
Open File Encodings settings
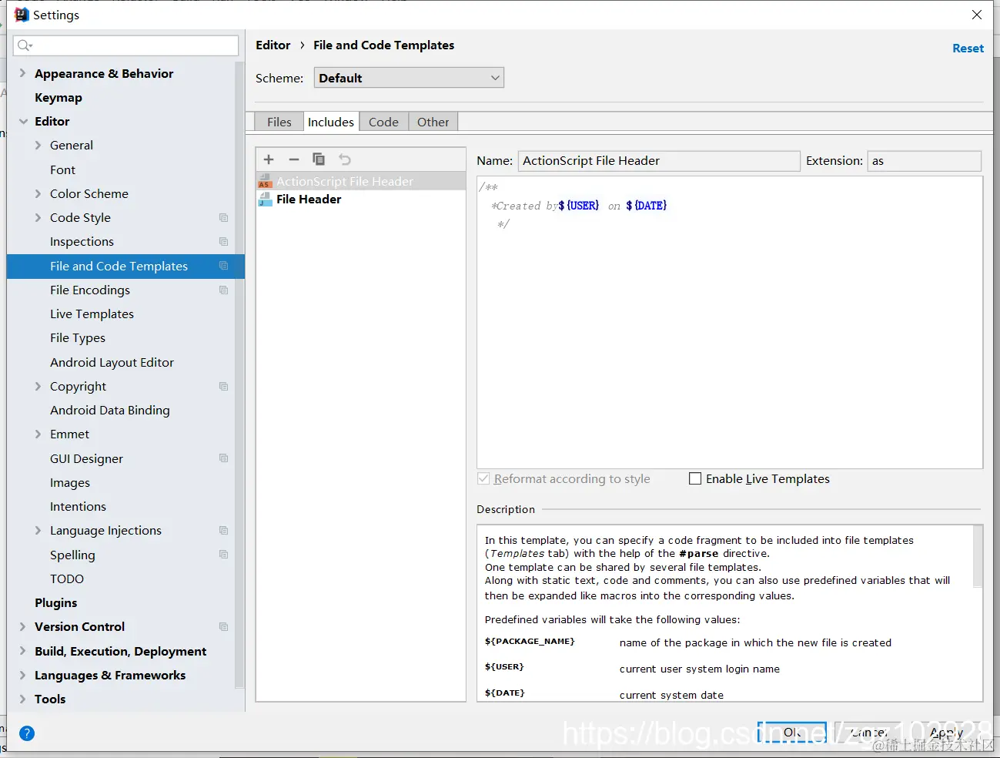tap(90, 290)
